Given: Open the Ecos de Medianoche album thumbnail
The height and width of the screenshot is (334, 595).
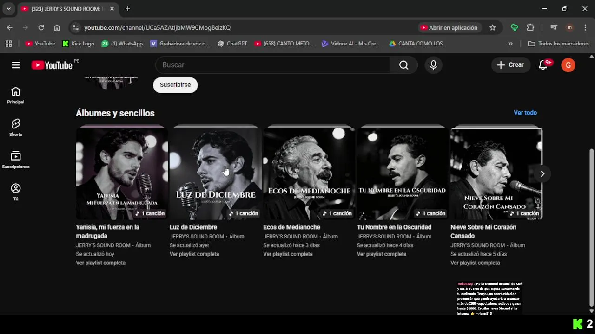Looking at the screenshot, I should click(x=309, y=173).
